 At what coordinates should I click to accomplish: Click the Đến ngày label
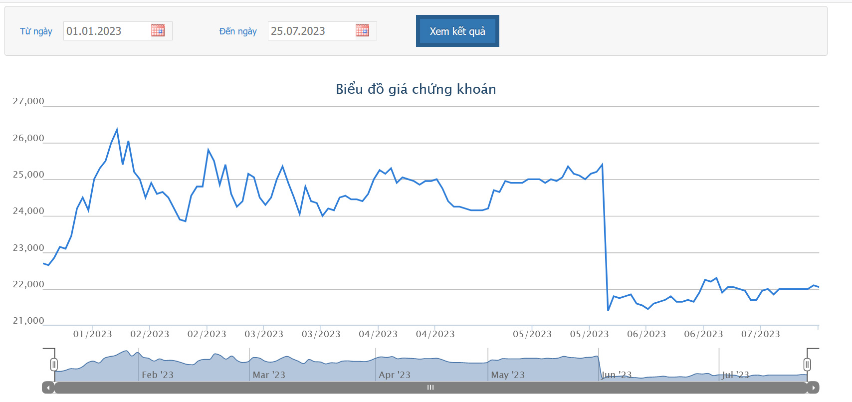coord(238,31)
